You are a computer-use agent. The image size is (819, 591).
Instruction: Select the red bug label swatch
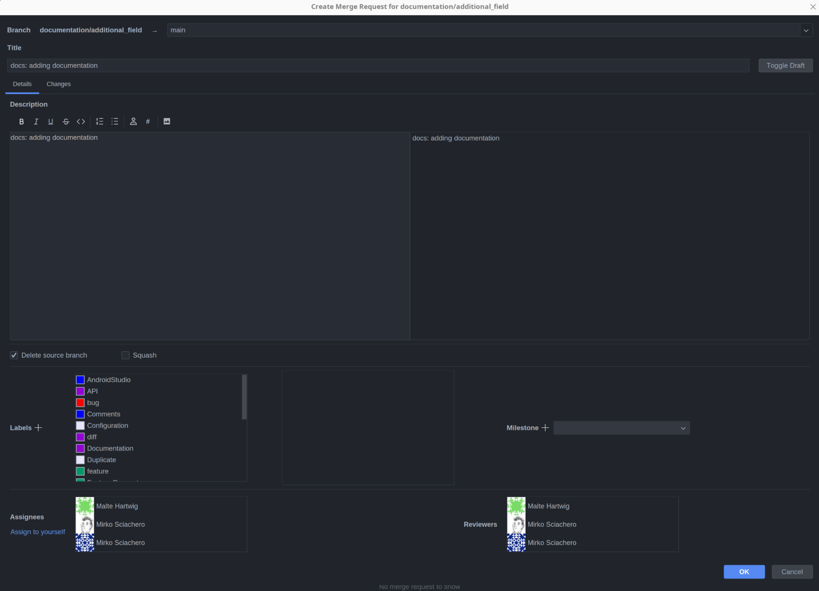(x=80, y=403)
